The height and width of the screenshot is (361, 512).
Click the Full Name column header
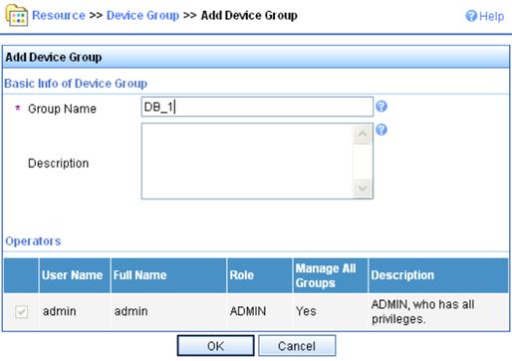(168, 275)
